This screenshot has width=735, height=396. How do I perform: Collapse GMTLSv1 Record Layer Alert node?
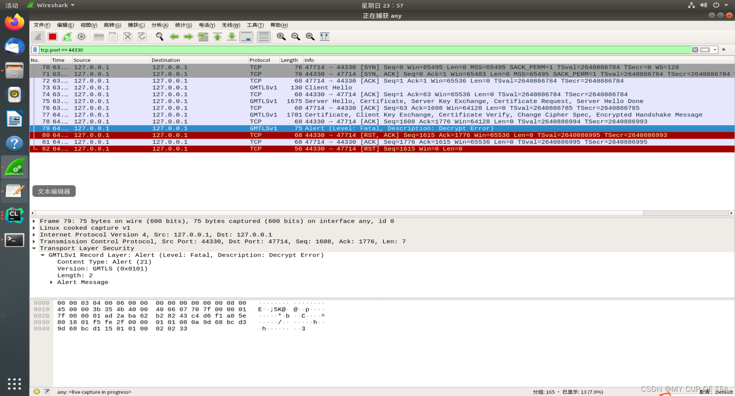coord(43,255)
